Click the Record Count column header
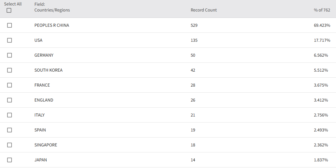This screenshot has height=168, width=336. [x=204, y=10]
